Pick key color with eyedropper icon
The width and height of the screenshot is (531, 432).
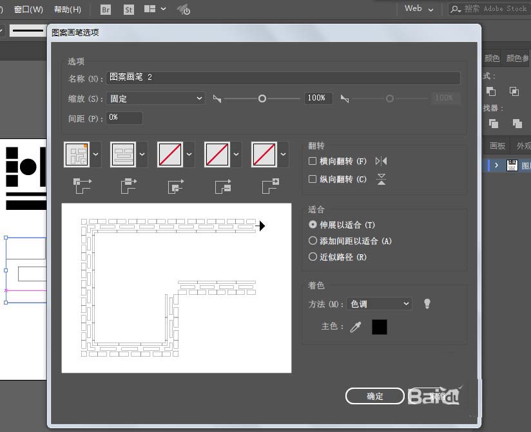356,327
